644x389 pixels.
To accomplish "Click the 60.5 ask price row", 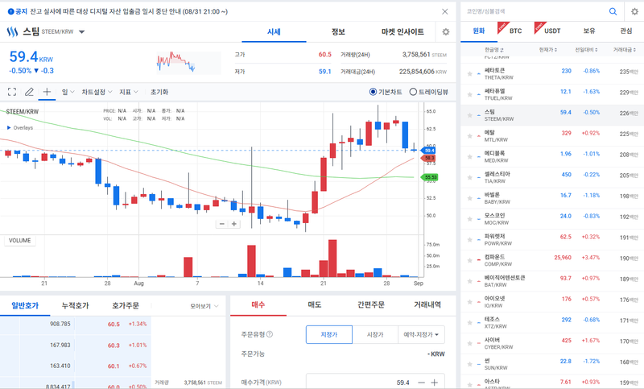I will 76,324.
